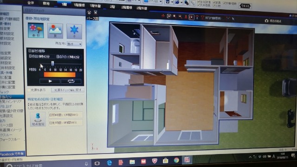
Task: Select 高画質イメージ in the left sidebar
Action: 11,130
